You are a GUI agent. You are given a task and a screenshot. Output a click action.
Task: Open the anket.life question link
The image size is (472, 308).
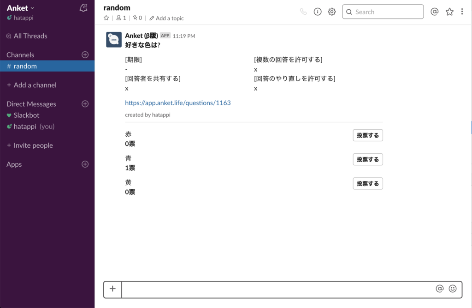coord(177,103)
